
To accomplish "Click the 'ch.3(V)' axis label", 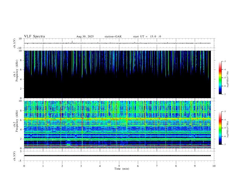I will [x=14, y=156].
